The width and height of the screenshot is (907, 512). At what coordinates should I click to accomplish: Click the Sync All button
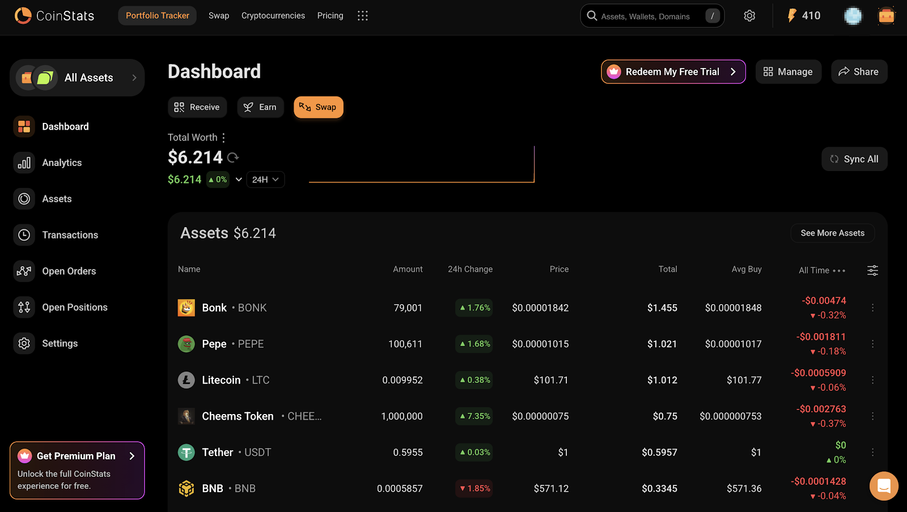point(855,159)
